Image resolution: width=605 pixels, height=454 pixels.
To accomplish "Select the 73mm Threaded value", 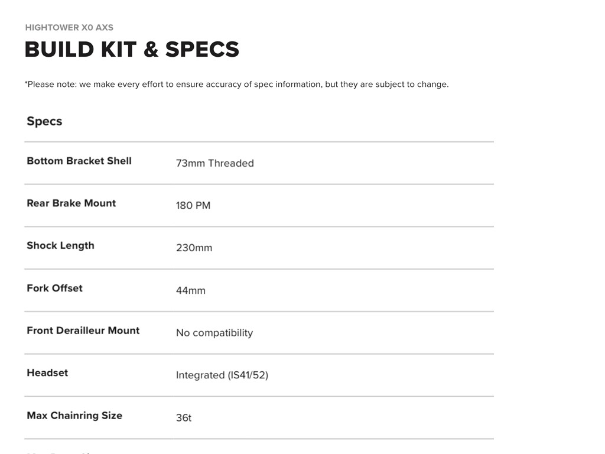I will [x=214, y=163].
